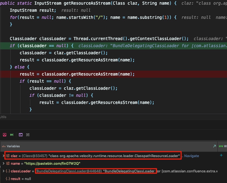The height and width of the screenshot is (183, 227).
Task: Open the Utils tab
Action: pos(3,117)
